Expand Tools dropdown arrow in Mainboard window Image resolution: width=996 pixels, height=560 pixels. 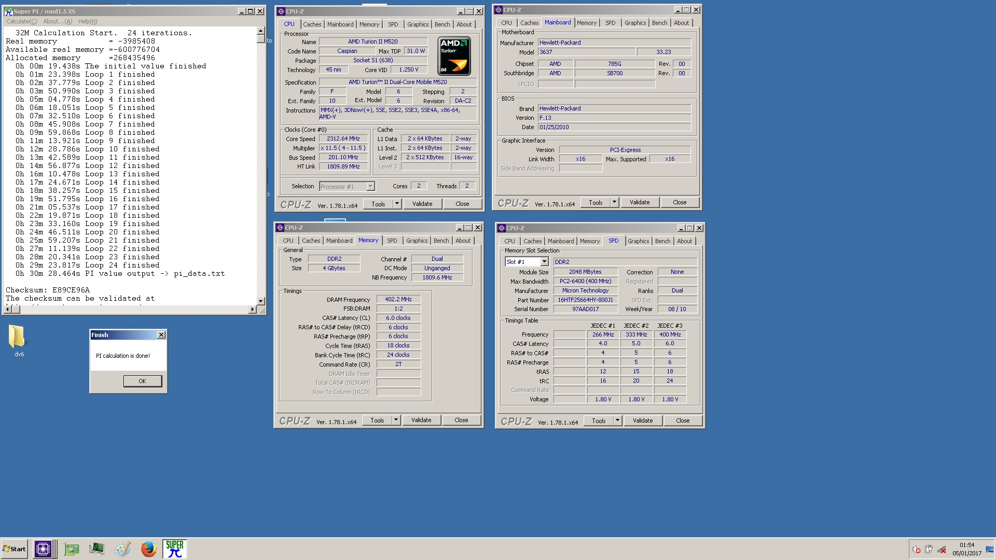coord(614,202)
